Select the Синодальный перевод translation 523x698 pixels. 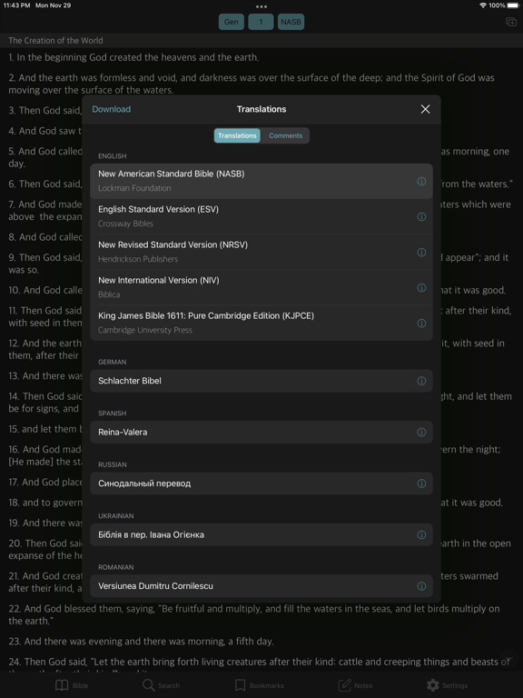coord(261,484)
